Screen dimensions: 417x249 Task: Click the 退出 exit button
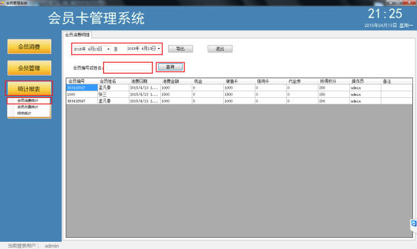(x=220, y=49)
